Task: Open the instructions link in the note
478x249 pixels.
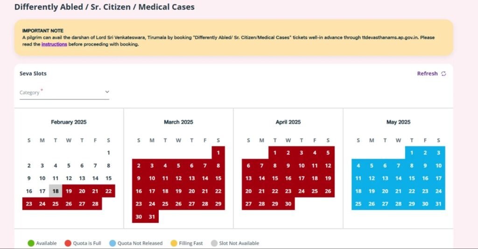Action: 54,44
